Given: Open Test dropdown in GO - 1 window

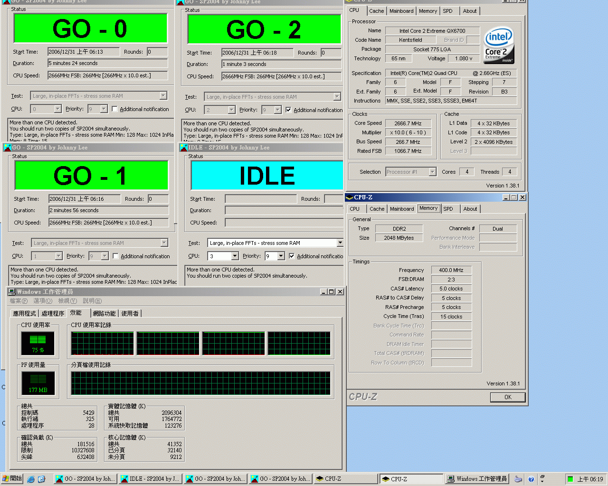Looking at the screenshot, I should point(164,243).
